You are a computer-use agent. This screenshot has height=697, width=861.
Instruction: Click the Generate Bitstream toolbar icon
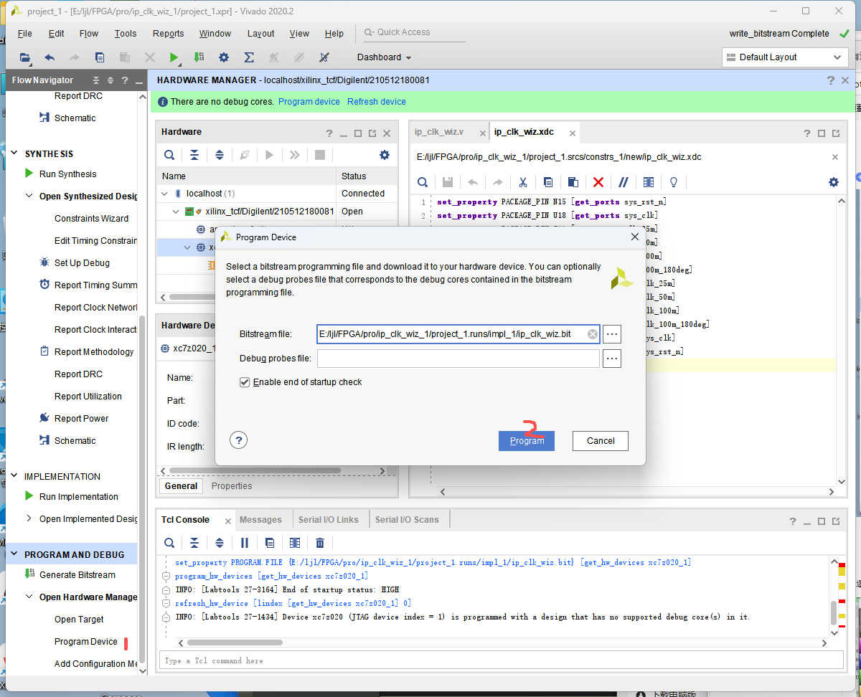click(199, 57)
